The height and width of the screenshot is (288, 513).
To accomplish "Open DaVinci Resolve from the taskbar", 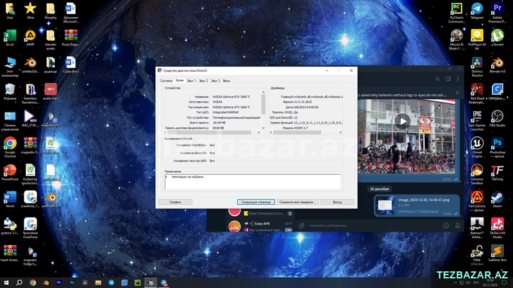I will [85, 283].
